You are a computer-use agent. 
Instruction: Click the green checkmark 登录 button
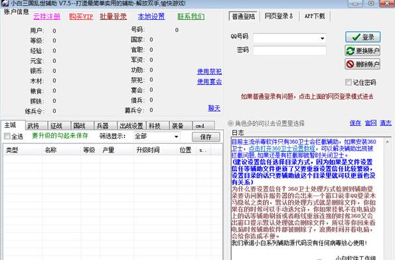coord(362,37)
